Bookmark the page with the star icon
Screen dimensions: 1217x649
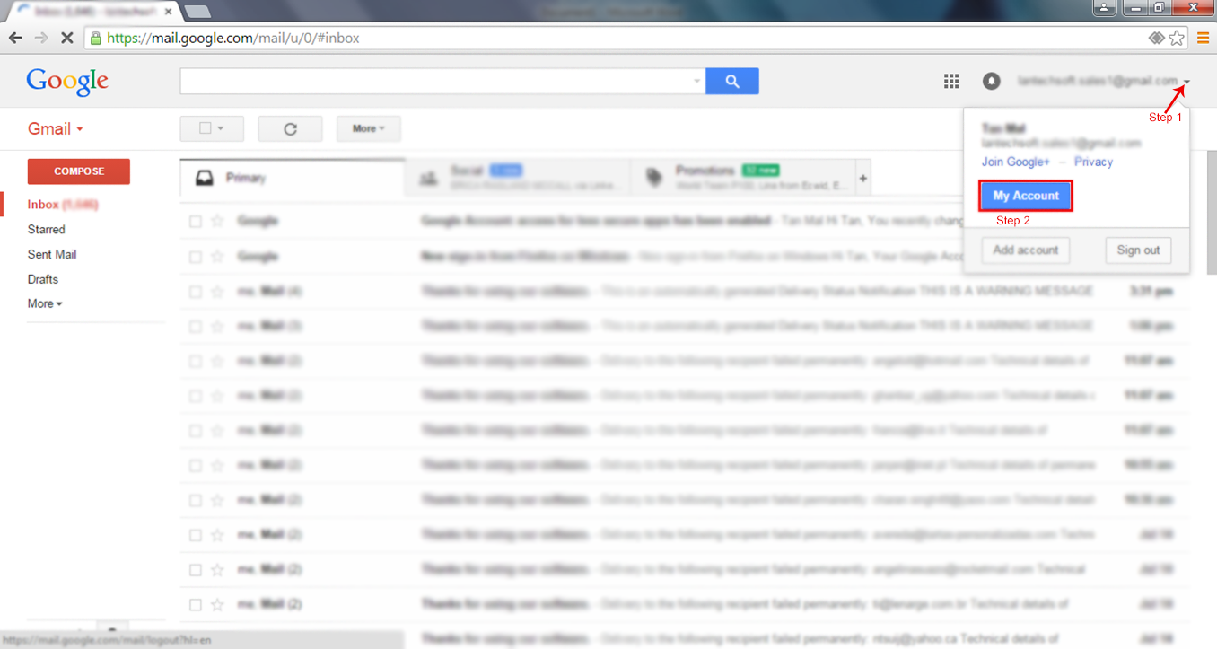point(1177,39)
